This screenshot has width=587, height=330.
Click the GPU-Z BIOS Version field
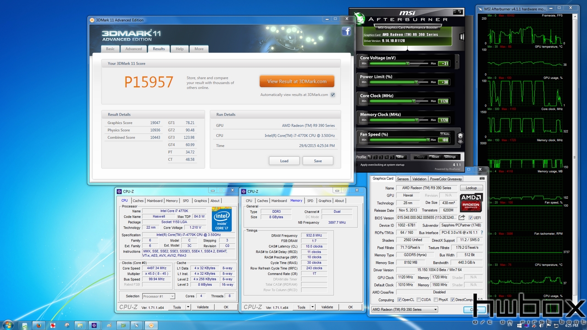point(426,218)
